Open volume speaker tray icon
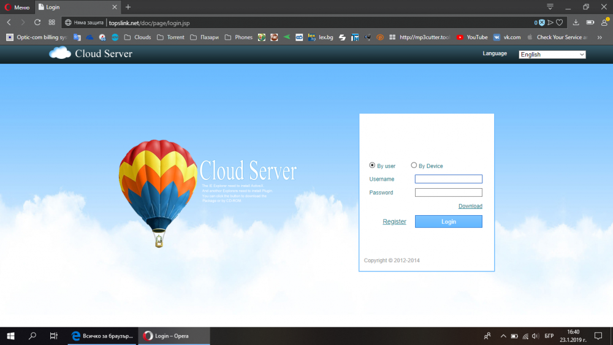Image resolution: width=613 pixels, height=345 pixels. (x=535, y=336)
